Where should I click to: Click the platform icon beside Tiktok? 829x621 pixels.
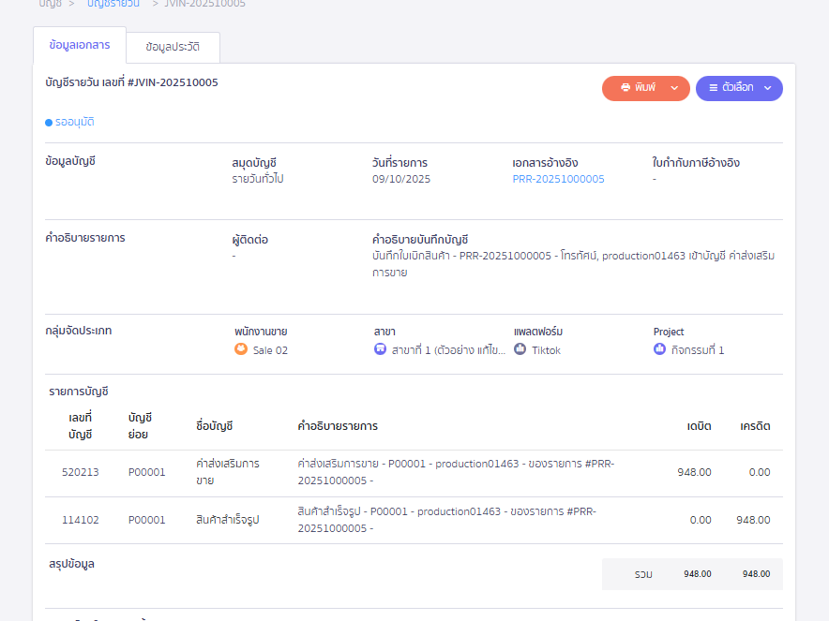tap(520, 349)
